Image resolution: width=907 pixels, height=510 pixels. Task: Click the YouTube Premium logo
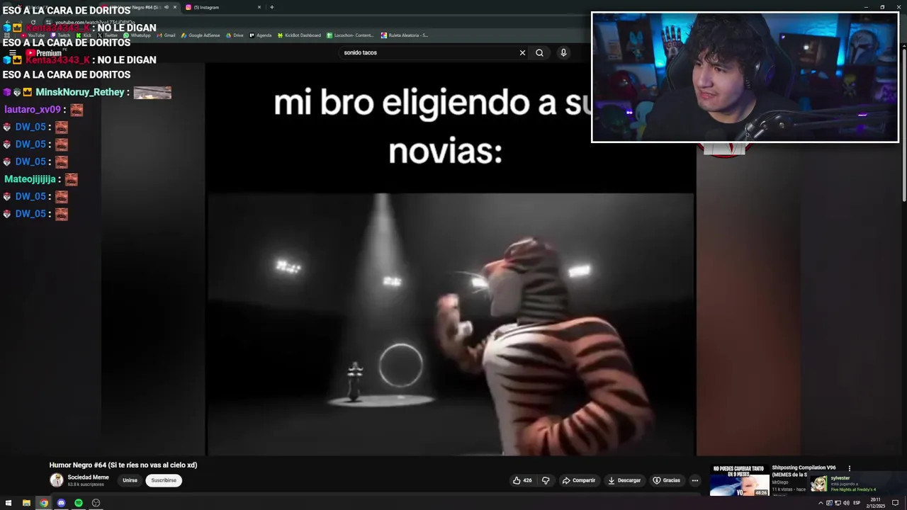click(44, 53)
